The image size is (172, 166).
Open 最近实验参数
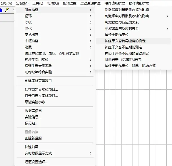[x=35, y=102]
